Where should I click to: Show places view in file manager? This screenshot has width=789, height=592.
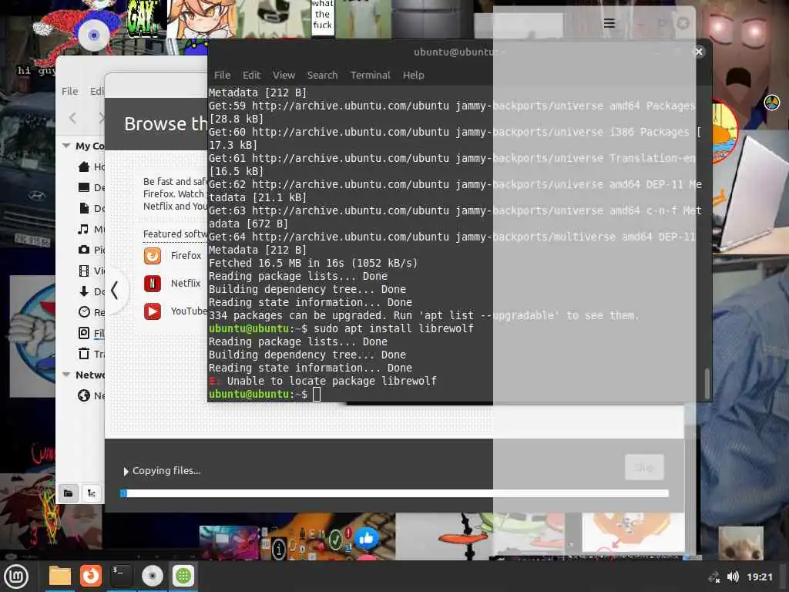(x=68, y=493)
